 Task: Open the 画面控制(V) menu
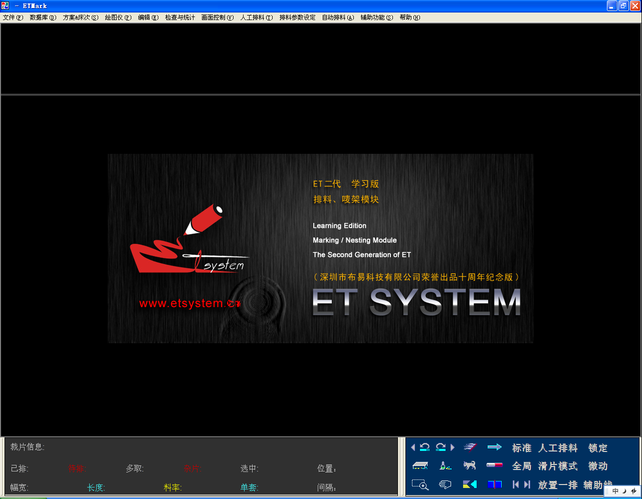tap(218, 18)
